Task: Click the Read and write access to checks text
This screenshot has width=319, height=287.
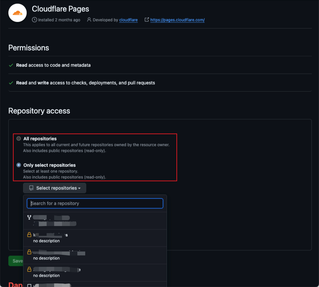Action: 86,83
